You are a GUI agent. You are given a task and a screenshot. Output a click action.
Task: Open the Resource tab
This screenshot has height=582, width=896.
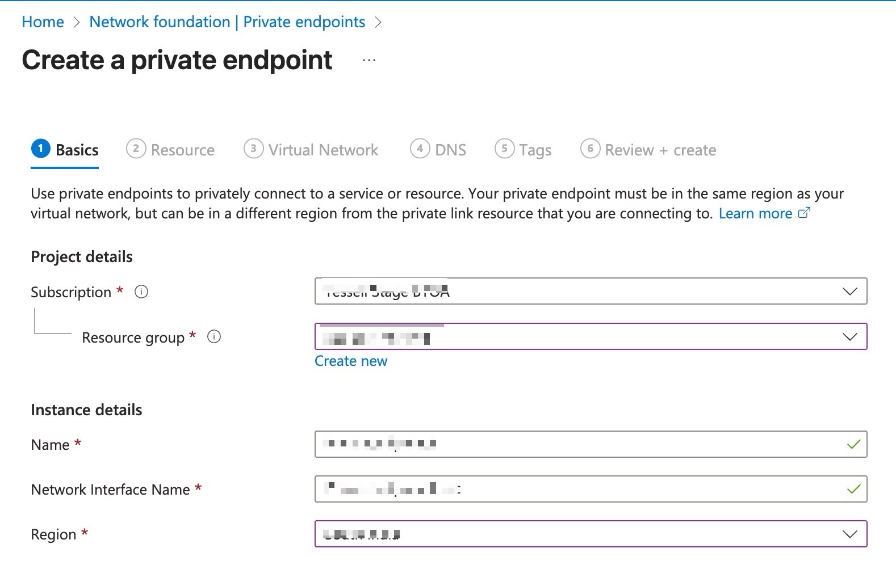click(x=182, y=150)
